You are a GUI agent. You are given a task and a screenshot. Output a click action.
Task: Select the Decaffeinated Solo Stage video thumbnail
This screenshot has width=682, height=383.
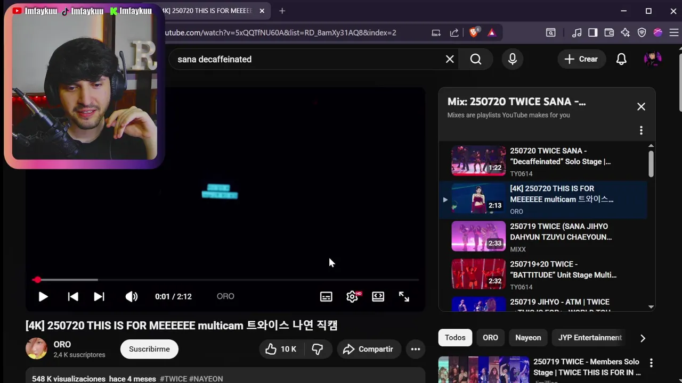click(478, 161)
